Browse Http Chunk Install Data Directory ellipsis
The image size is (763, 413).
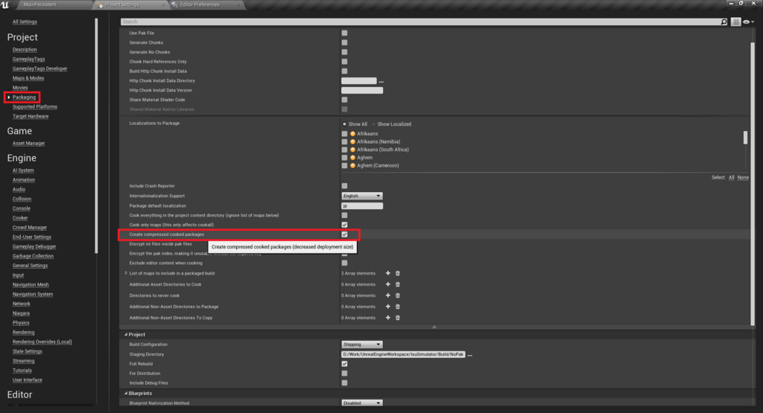pos(381,81)
